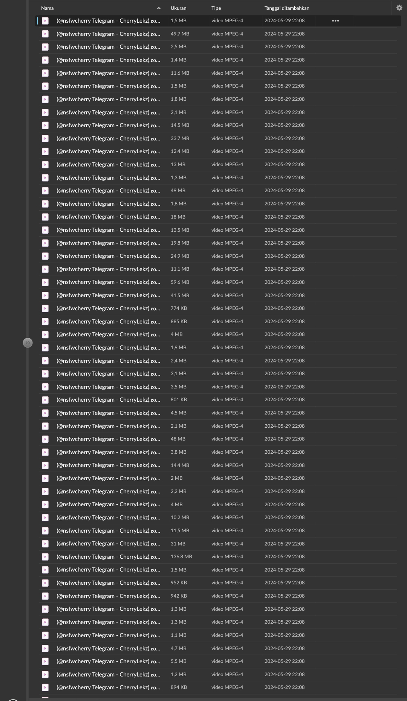This screenshot has height=701, width=407.
Task: Click video file icon of 774 KB file
Action: 45,308
